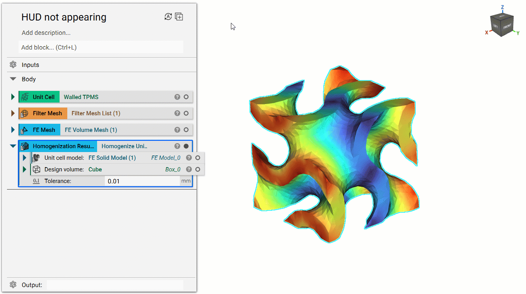Select the Walled TPMS block label
The height and width of the screenshot is (294, 526).
81,97
